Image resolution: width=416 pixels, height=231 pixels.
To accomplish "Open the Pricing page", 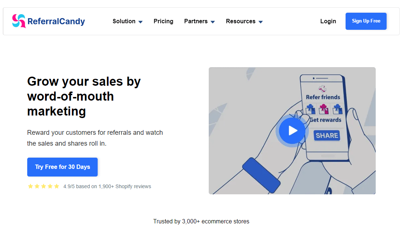I will [x=163, y=21].
